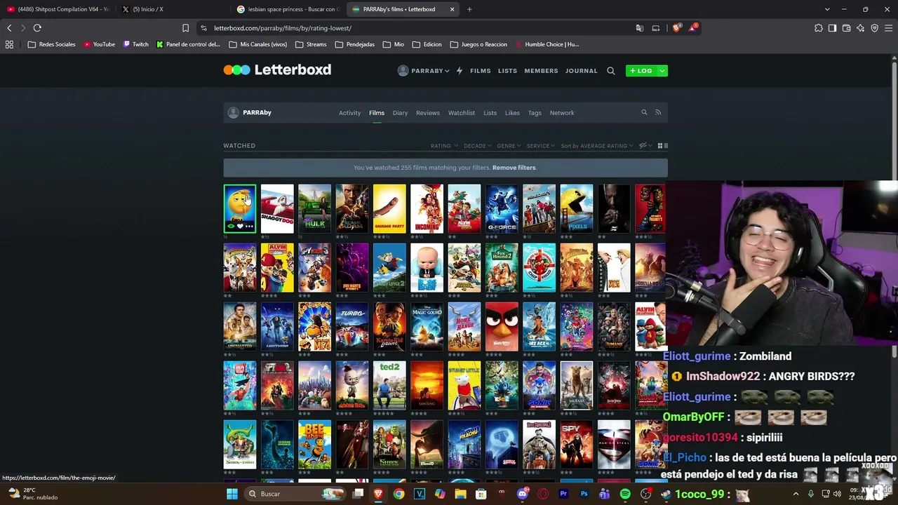Click the green LOG button
This screenshot has height=505, width=898.
coord(641,71)
